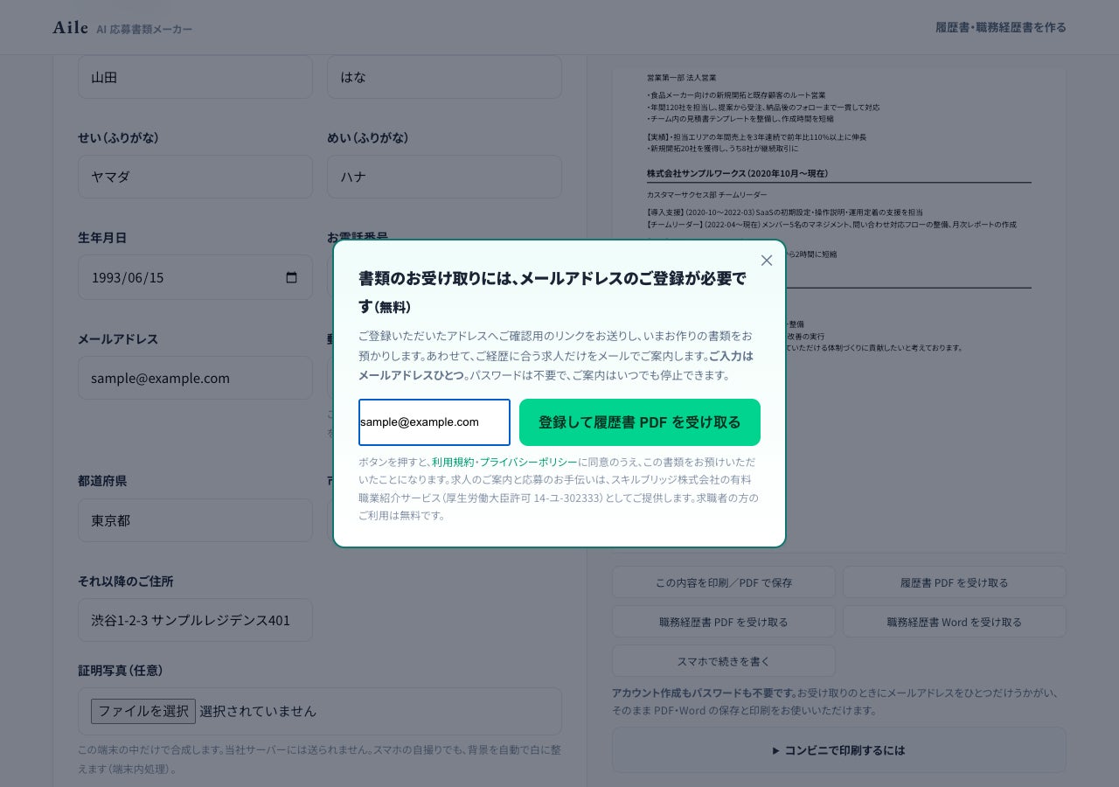This screenshot has height=787, width=1119.
Task: Open the birth date calendar picker icon
Action: 292,277
